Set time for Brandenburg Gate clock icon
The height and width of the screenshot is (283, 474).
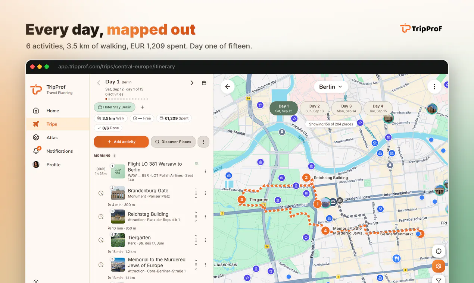(x=101, y=193)
